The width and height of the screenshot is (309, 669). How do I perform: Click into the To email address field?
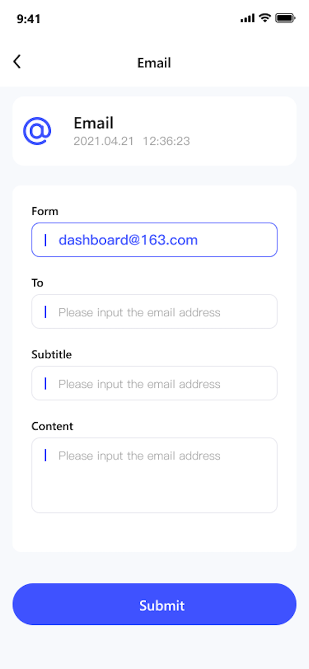pos(154,312)
